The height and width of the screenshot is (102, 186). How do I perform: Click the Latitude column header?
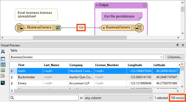(165, 65)
